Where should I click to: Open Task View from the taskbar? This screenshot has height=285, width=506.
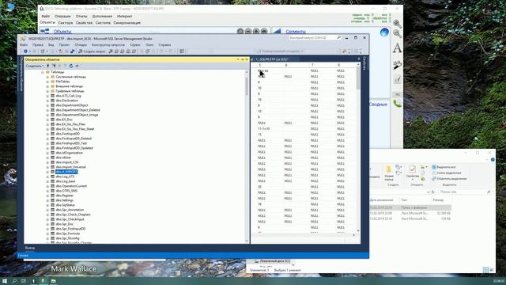click(24, 281)
